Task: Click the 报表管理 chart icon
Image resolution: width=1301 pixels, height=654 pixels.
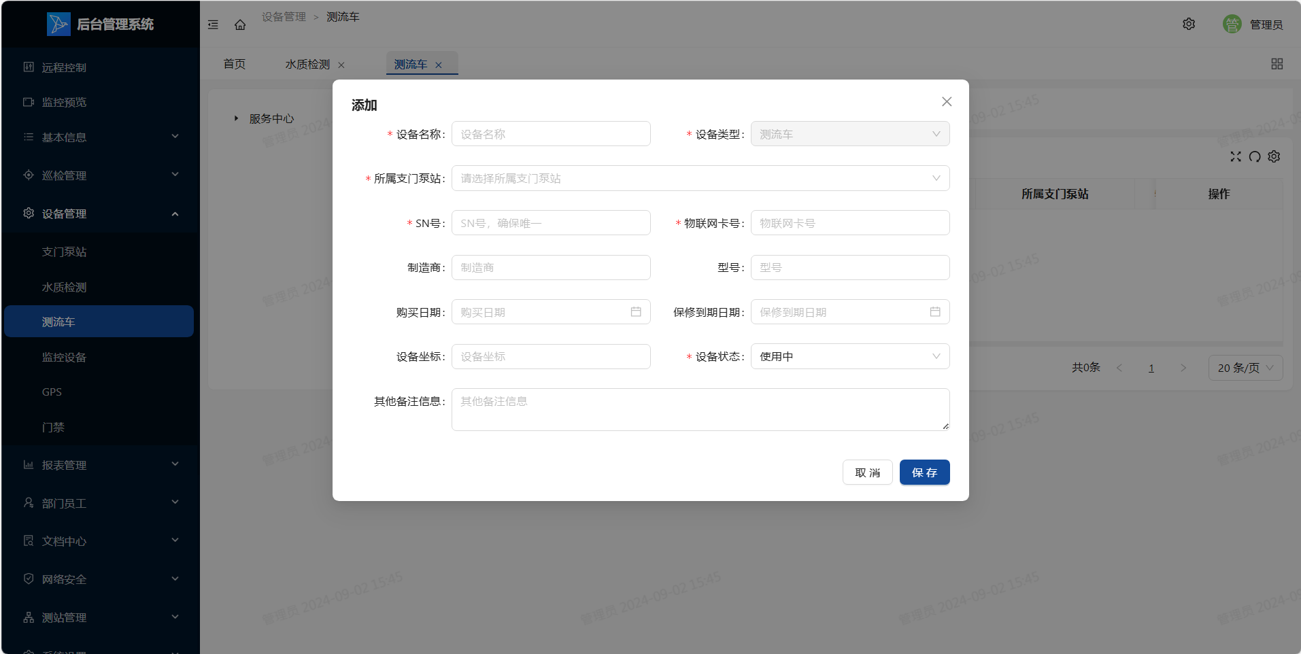Action: click(29, 465)
